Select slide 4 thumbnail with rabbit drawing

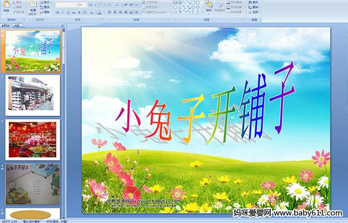coord(33,184)
